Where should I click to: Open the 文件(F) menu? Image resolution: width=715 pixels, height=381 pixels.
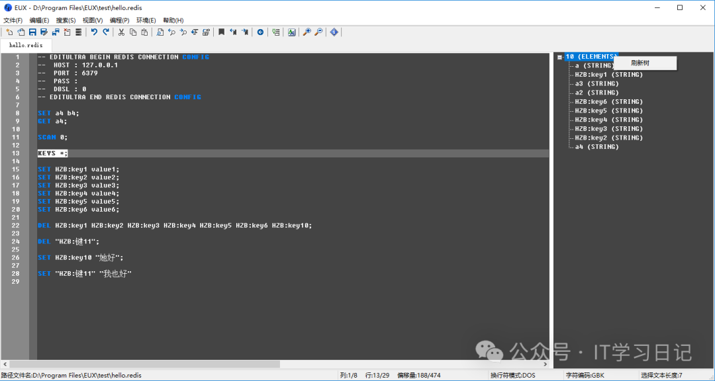click(13, 21)
